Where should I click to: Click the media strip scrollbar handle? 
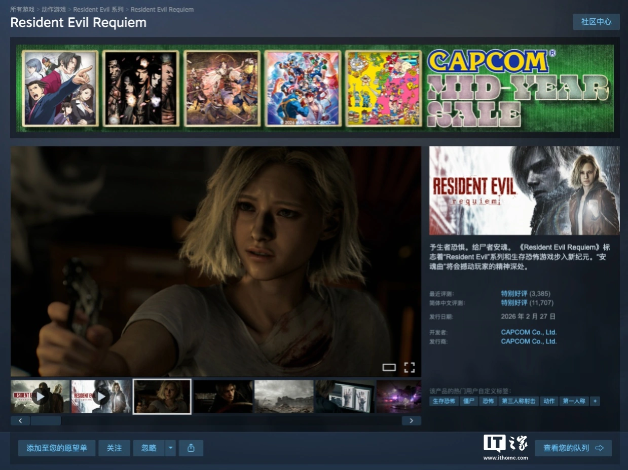tap(46, 421)
